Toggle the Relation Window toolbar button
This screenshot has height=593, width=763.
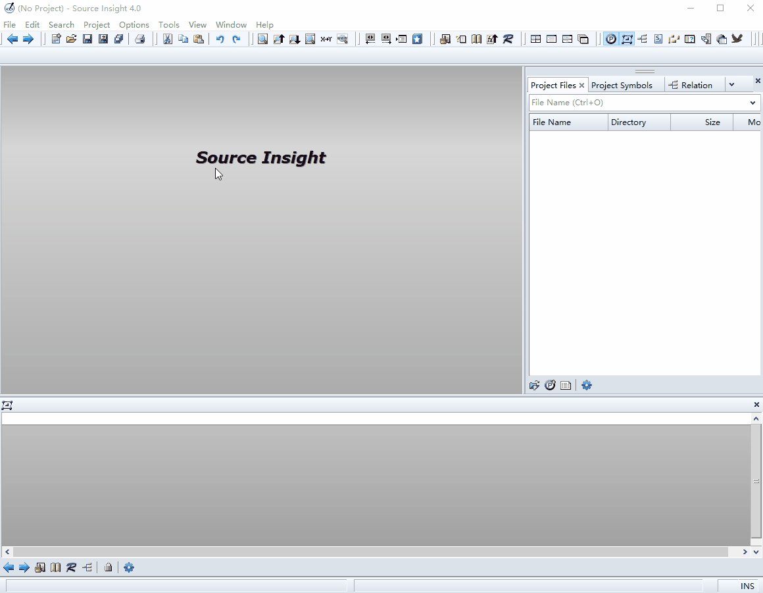pos(643,39)
